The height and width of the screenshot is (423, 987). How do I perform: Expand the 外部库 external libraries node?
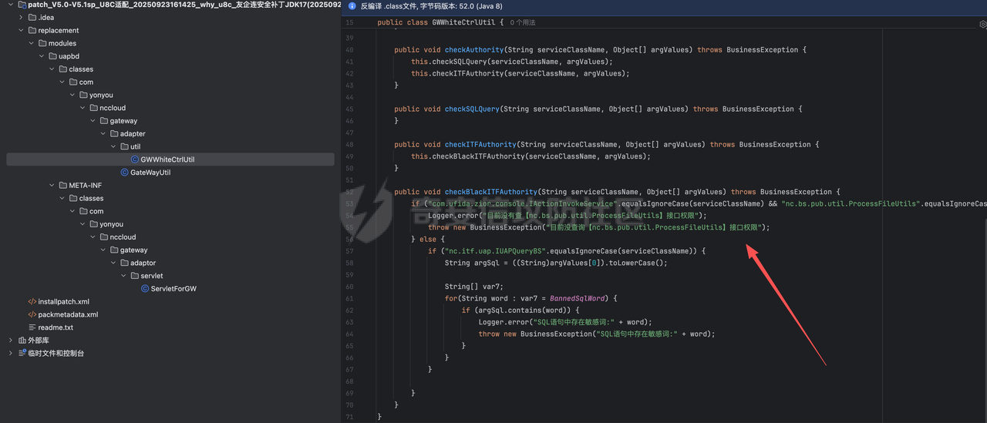pos(11,341)
